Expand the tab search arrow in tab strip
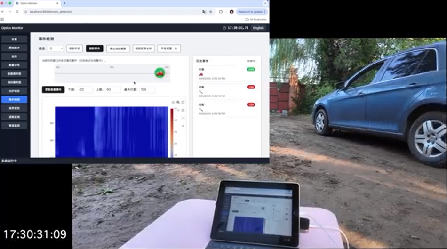 tap(264, 3)
